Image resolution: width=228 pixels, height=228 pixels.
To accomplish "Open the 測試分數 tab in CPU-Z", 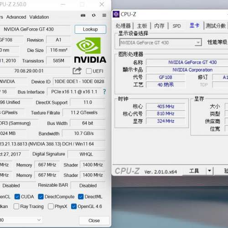I will (216, 26).
